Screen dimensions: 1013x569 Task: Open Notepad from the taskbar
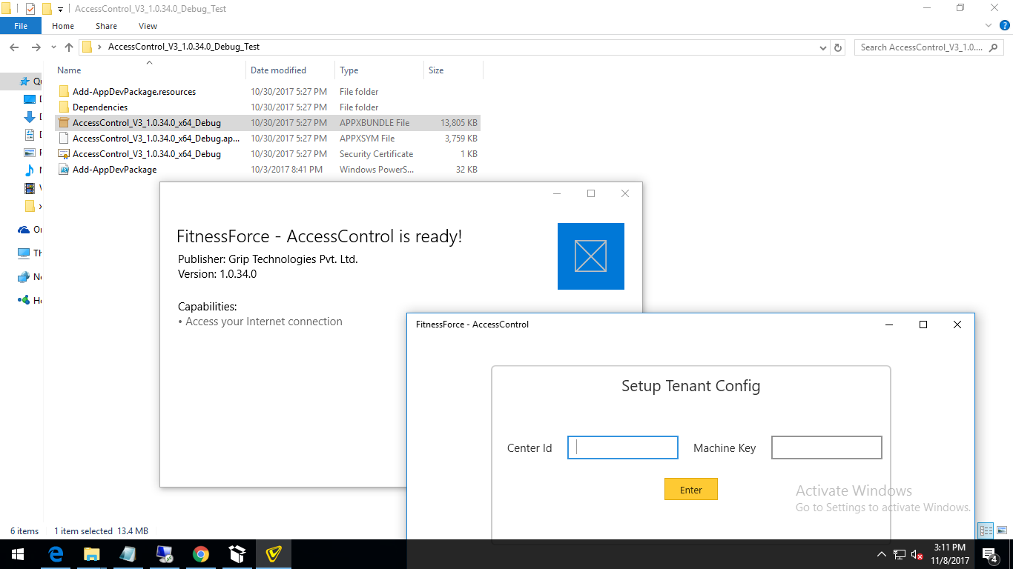pos(128,554)
